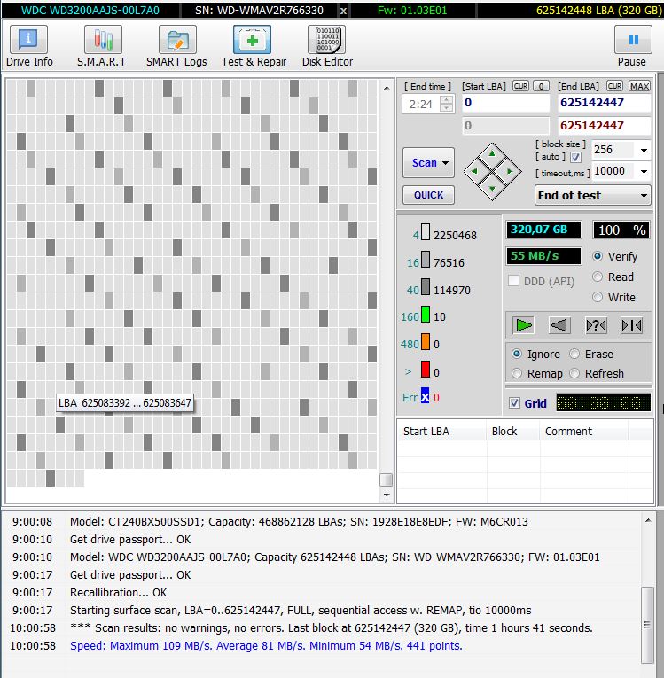Choose the Remap error action
This screenshot has height=678, width=664.
pos(517,373)
